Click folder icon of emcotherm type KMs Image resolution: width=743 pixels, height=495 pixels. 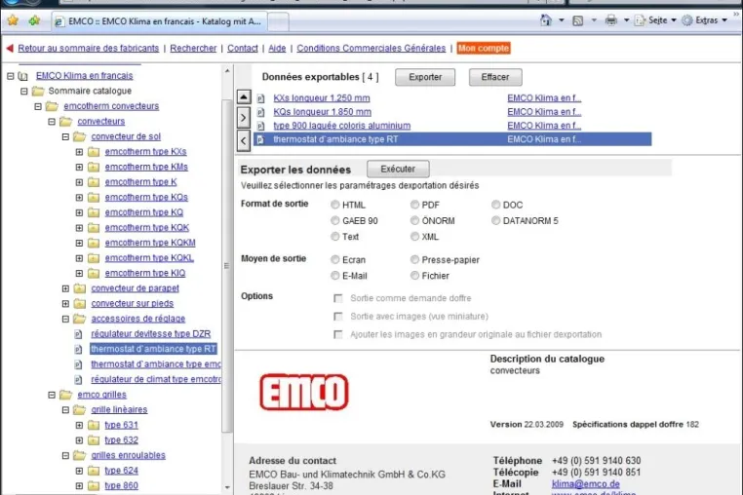click(94, 167)
